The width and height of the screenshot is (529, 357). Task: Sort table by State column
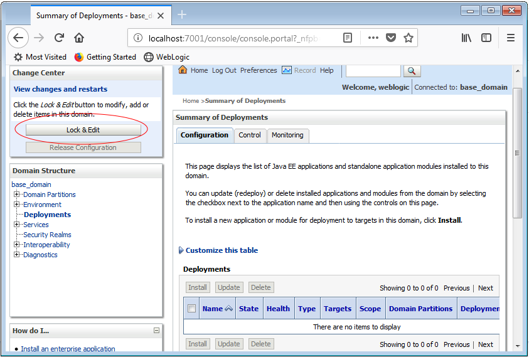(x=248, y=309)
